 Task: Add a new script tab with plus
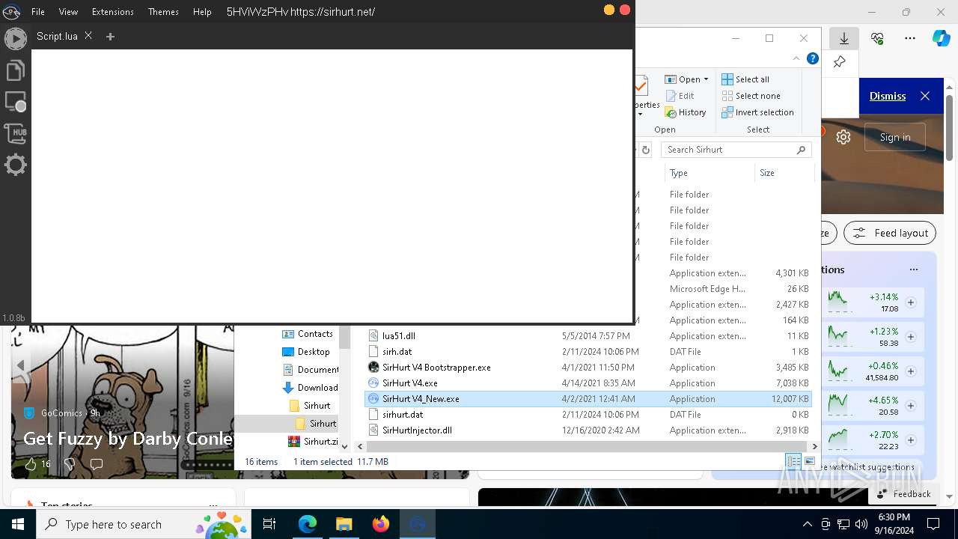tap(110, 36)
